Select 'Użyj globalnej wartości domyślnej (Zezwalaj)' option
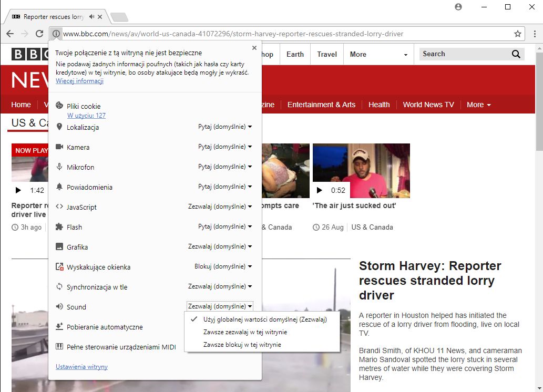543x392 pixels. pyautogui.click(x=265, y=319)
